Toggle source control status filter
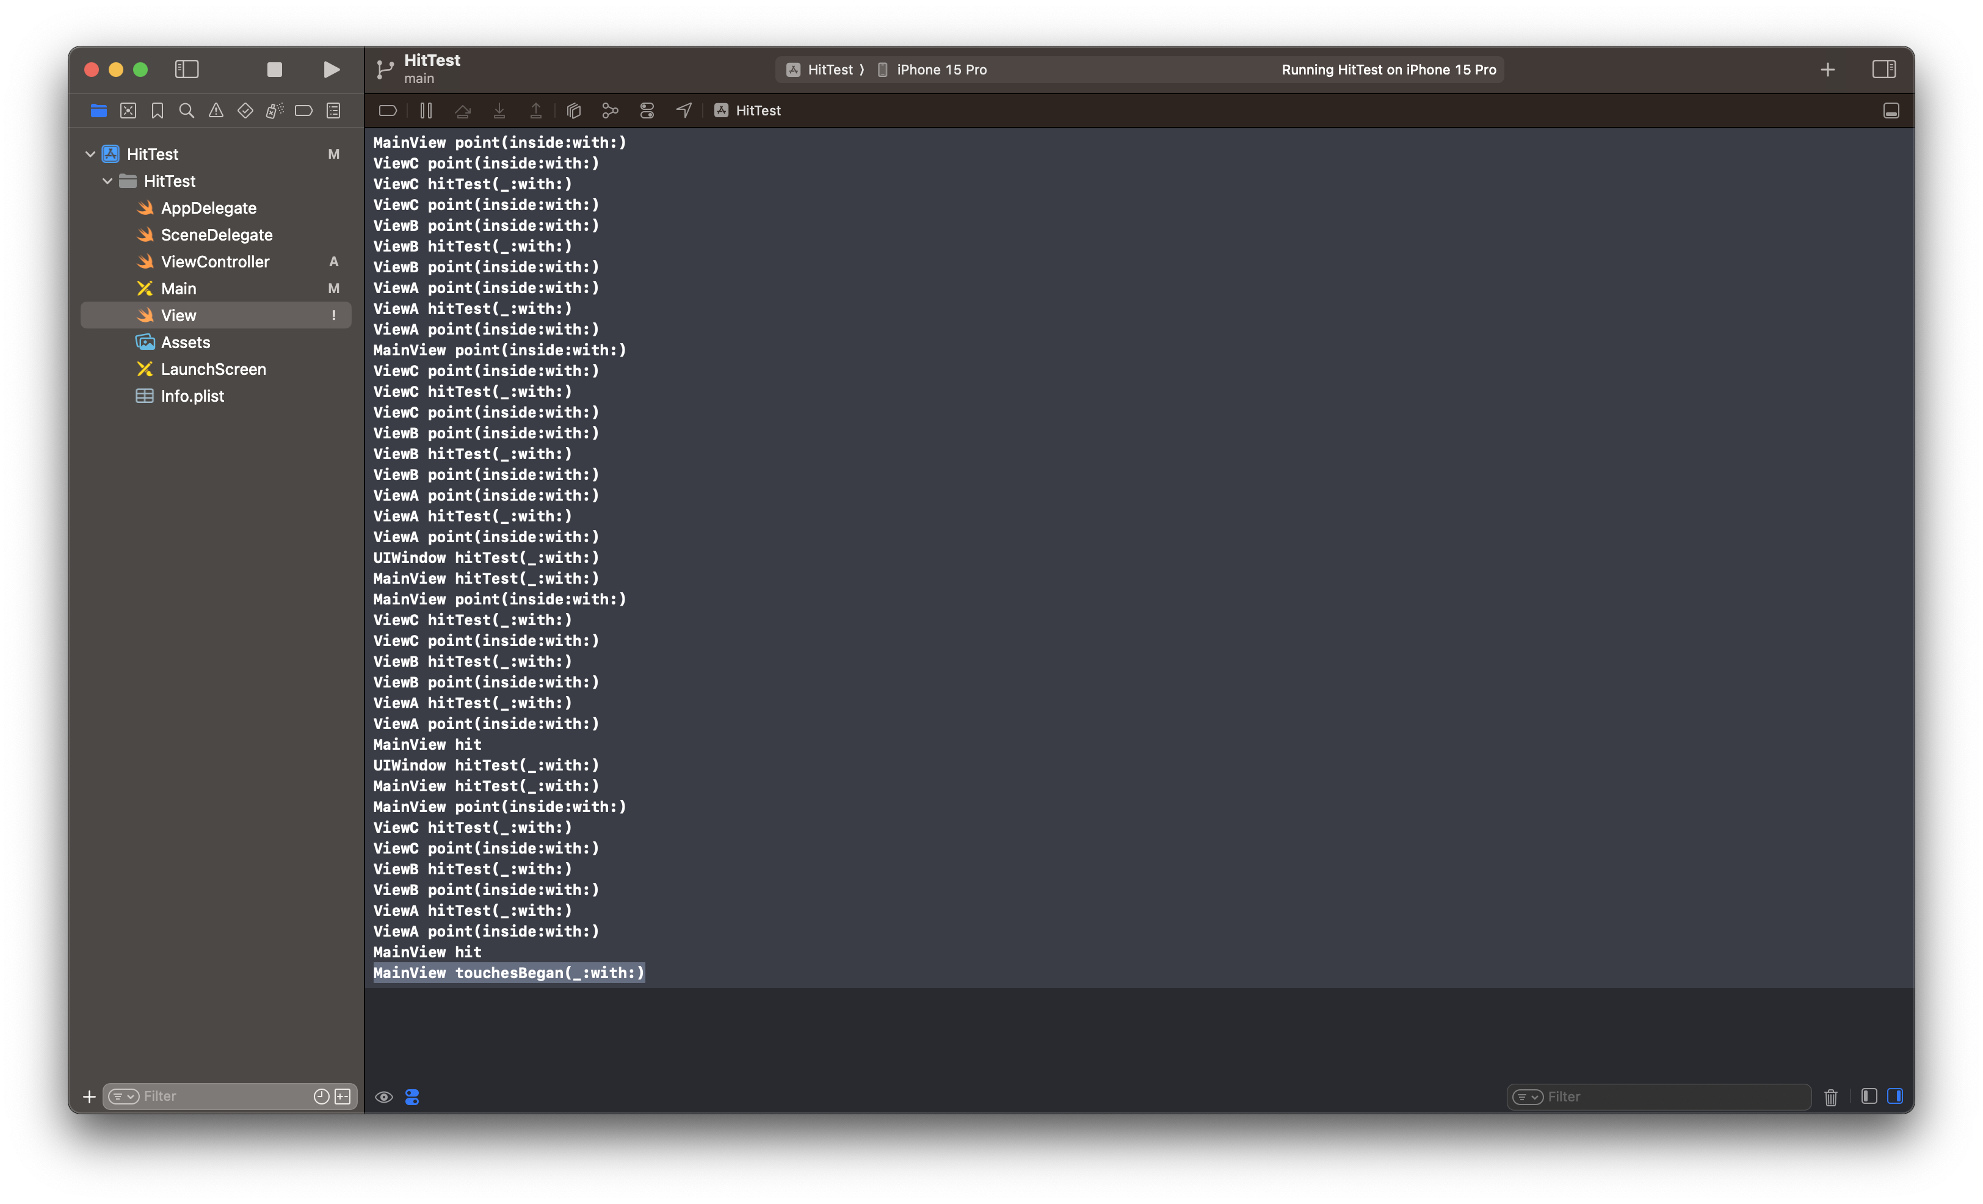This screenshot has width=1983, height=1204. click(343, 1096)
